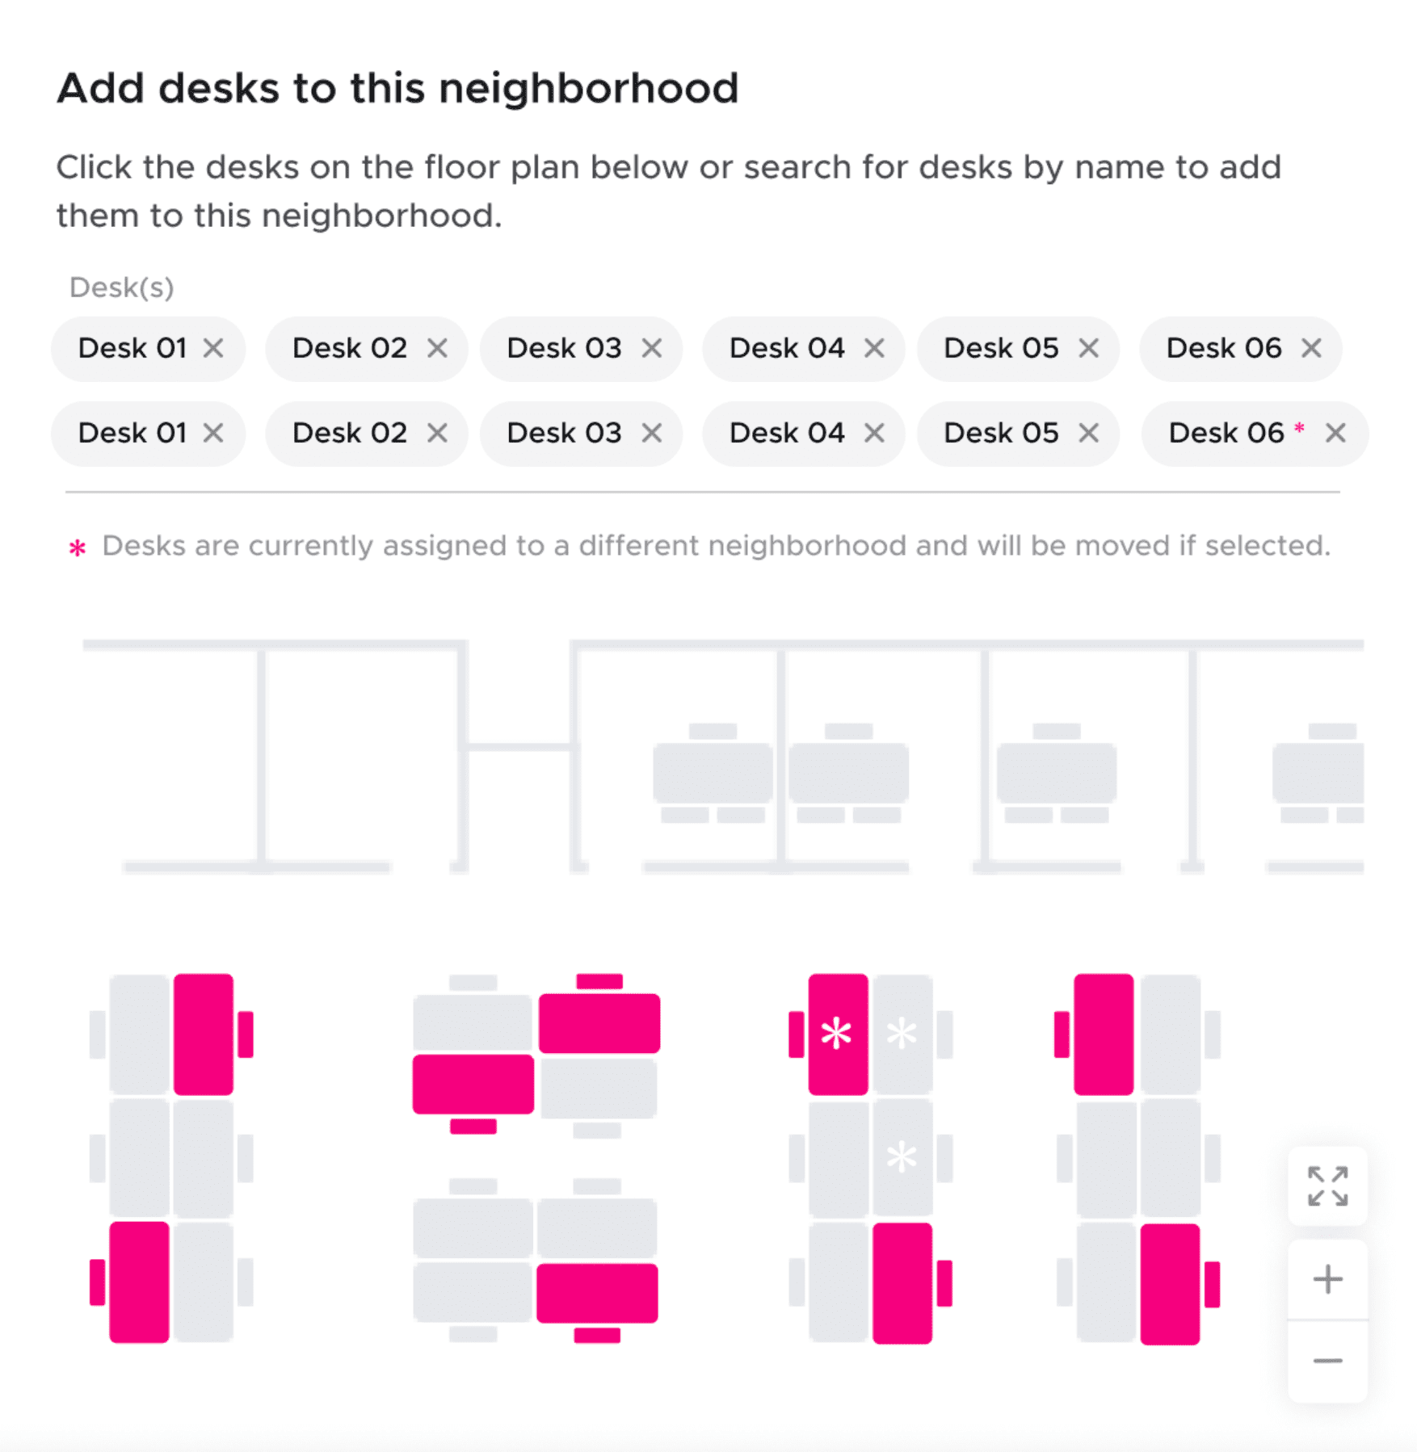Select leftmost gray desk in upper office row
1417x1452 pixels.
713,773
